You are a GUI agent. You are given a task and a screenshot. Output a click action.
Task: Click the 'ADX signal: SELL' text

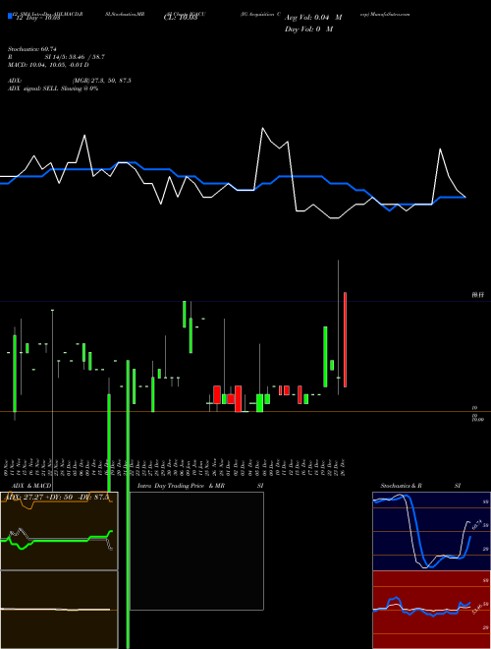pos(33,88)
